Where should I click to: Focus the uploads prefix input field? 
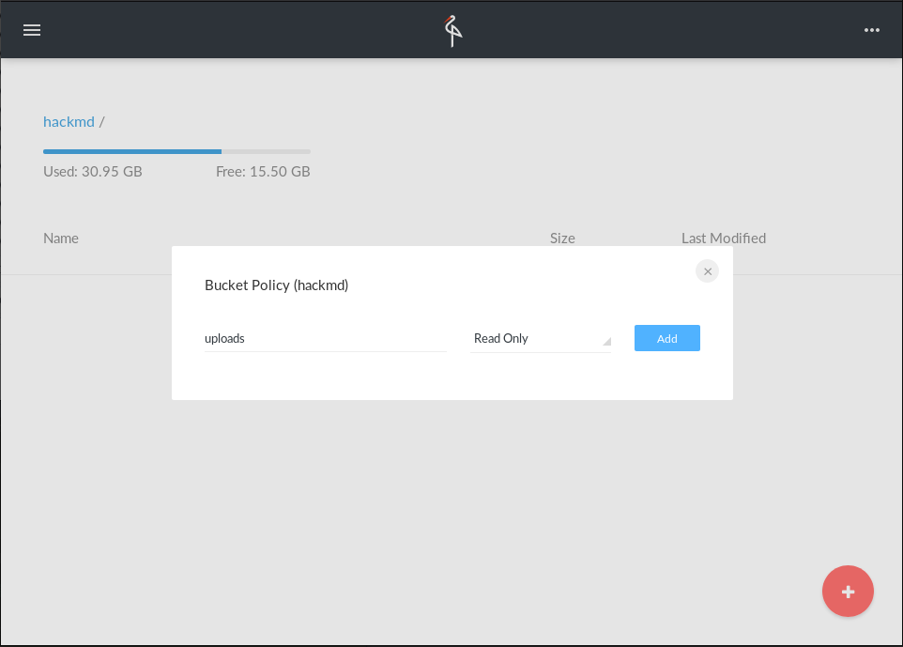coord(325,338)
